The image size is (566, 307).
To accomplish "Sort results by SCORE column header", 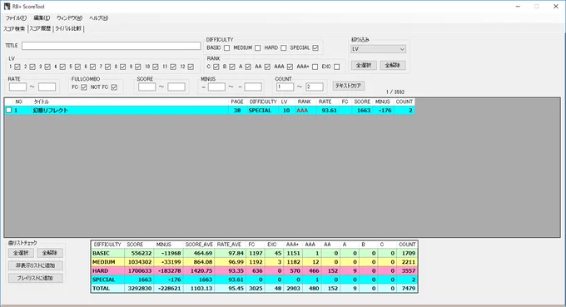I will pos(362,102).
